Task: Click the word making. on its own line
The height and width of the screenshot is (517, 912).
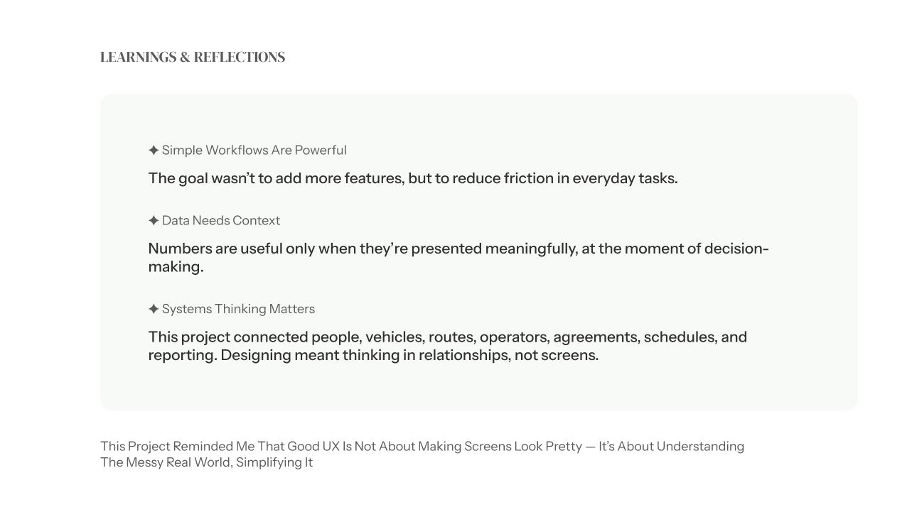Action: click(176, 267)
